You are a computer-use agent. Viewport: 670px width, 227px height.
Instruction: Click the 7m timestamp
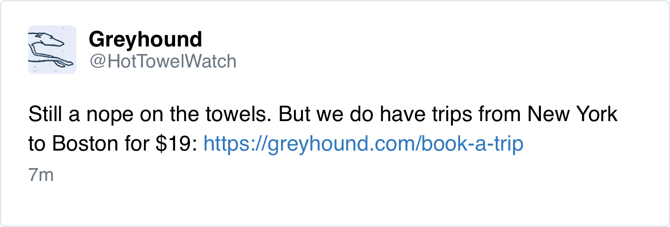[x=41, y=176]
